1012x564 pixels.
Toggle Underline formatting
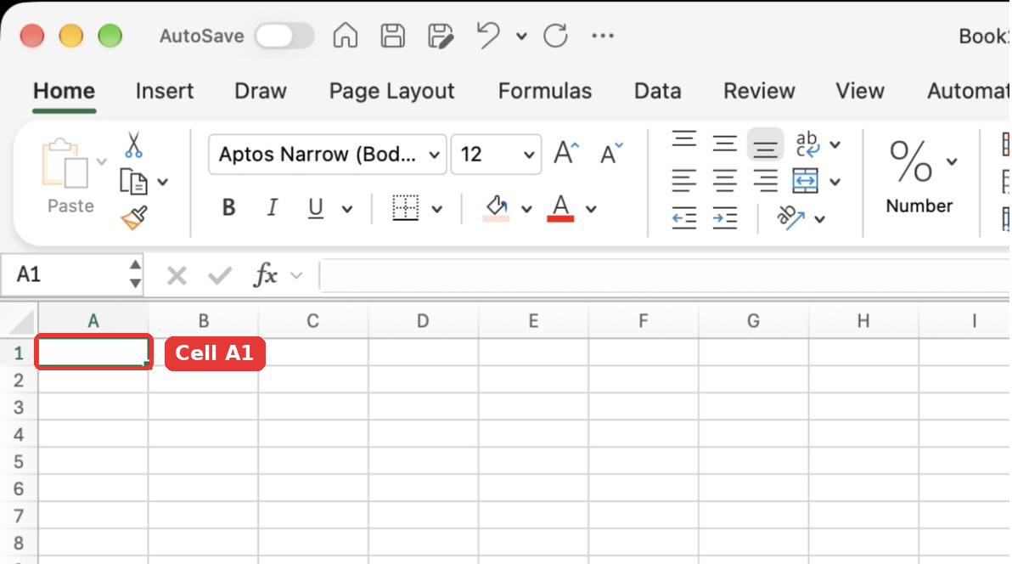coord(315,208)
